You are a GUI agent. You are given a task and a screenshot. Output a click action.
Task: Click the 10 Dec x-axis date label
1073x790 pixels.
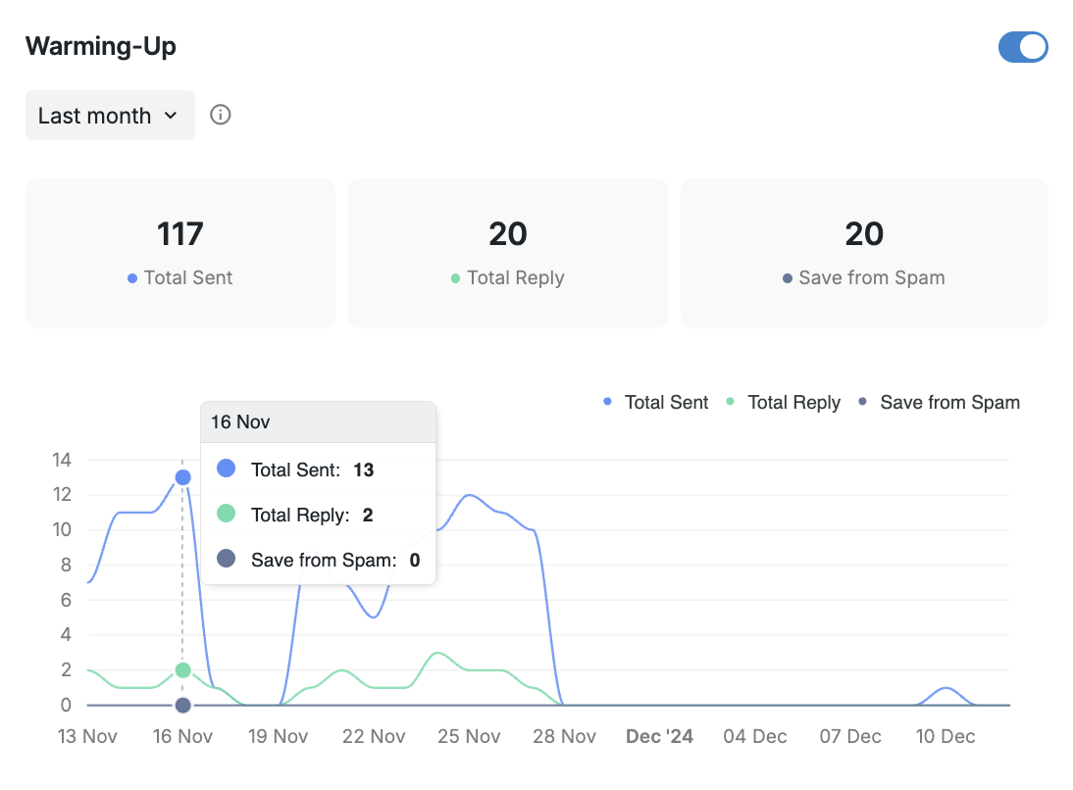coord(945,736)
